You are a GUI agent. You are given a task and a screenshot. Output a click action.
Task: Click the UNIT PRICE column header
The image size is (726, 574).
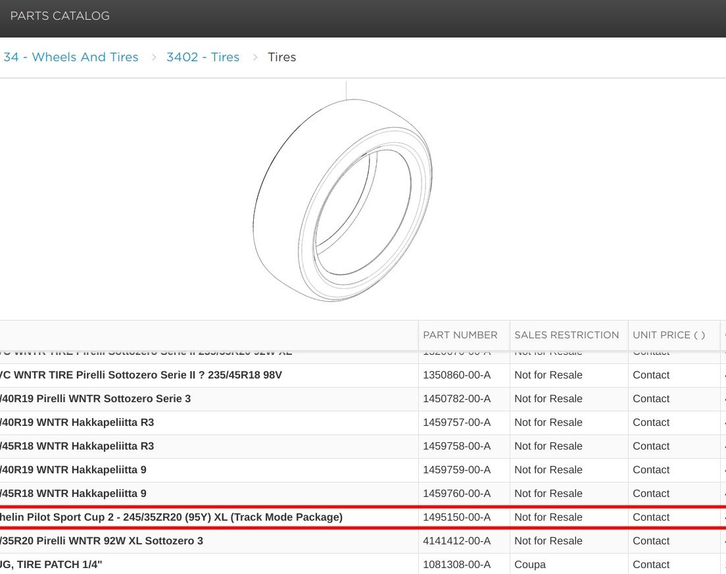pyautogui.click(x=669, y=335)
